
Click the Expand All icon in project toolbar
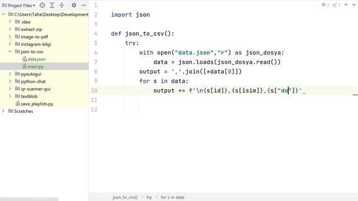[52, 5]
